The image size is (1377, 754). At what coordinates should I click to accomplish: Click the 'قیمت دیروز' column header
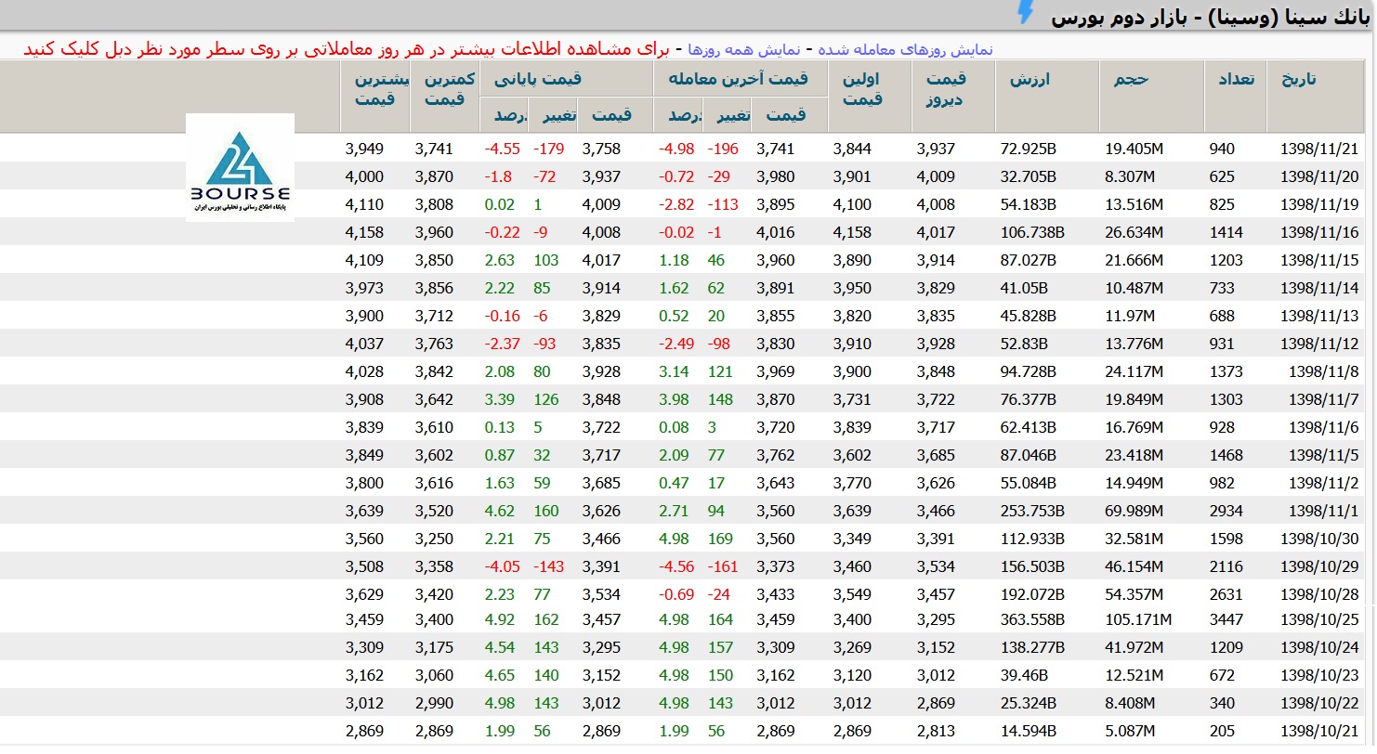(x=945, y=89)
